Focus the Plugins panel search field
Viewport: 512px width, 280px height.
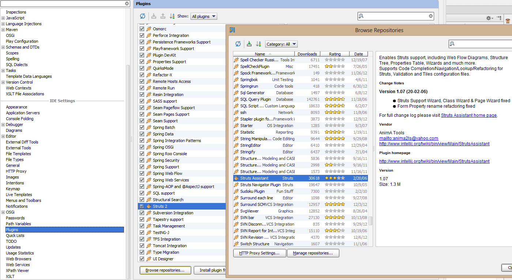(396, 16)
